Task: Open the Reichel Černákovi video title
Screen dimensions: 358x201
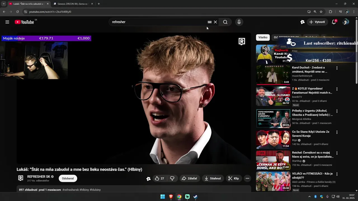Action: [x=313, y=155]
